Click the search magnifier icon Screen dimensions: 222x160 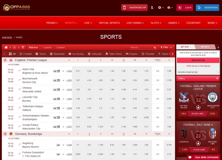point(155,48)
